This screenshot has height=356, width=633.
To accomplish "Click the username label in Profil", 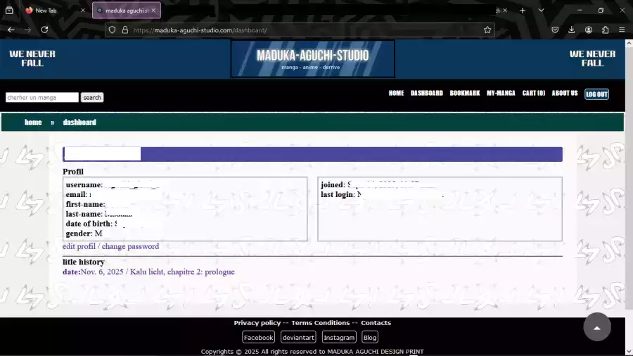I will click(x=84, y=185).
